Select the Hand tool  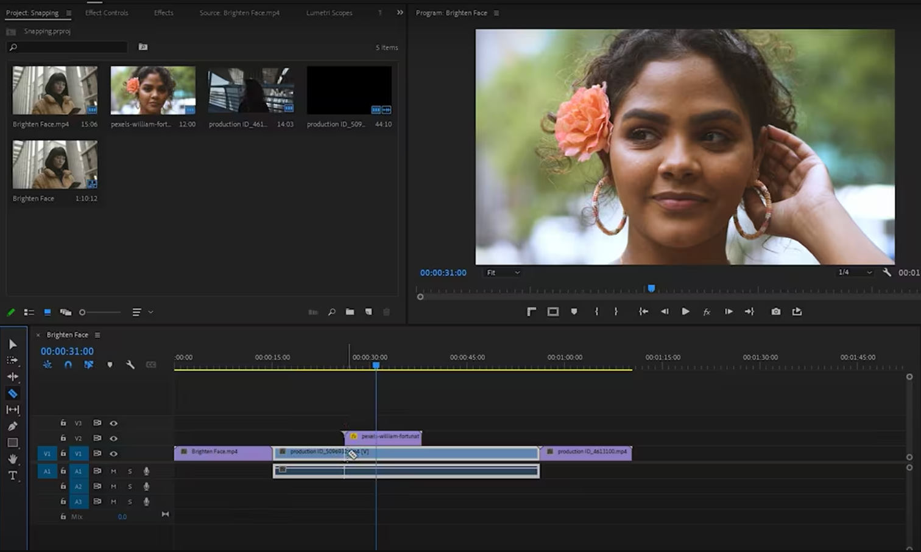point(13,459)
